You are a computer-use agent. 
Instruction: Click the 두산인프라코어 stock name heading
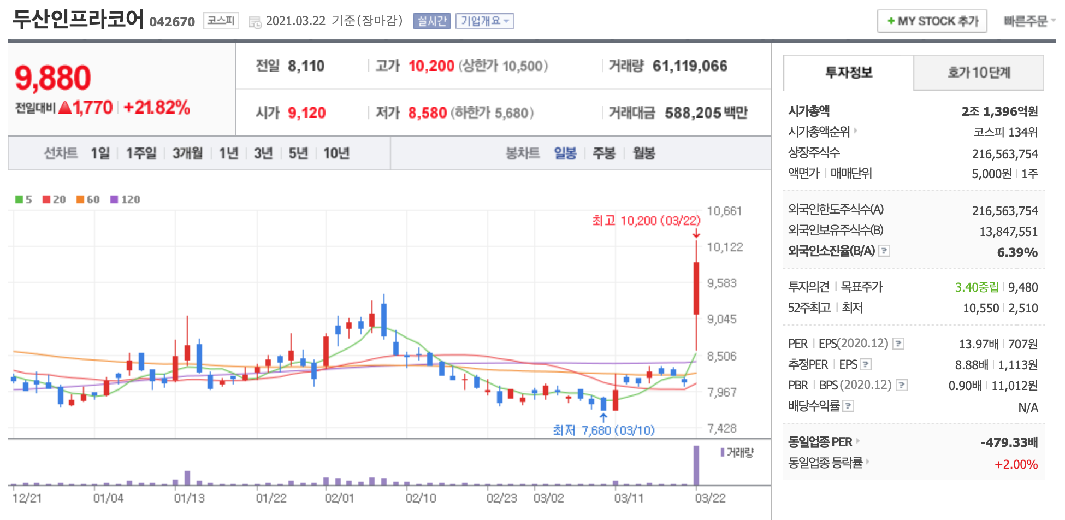[x=78, y=19]
